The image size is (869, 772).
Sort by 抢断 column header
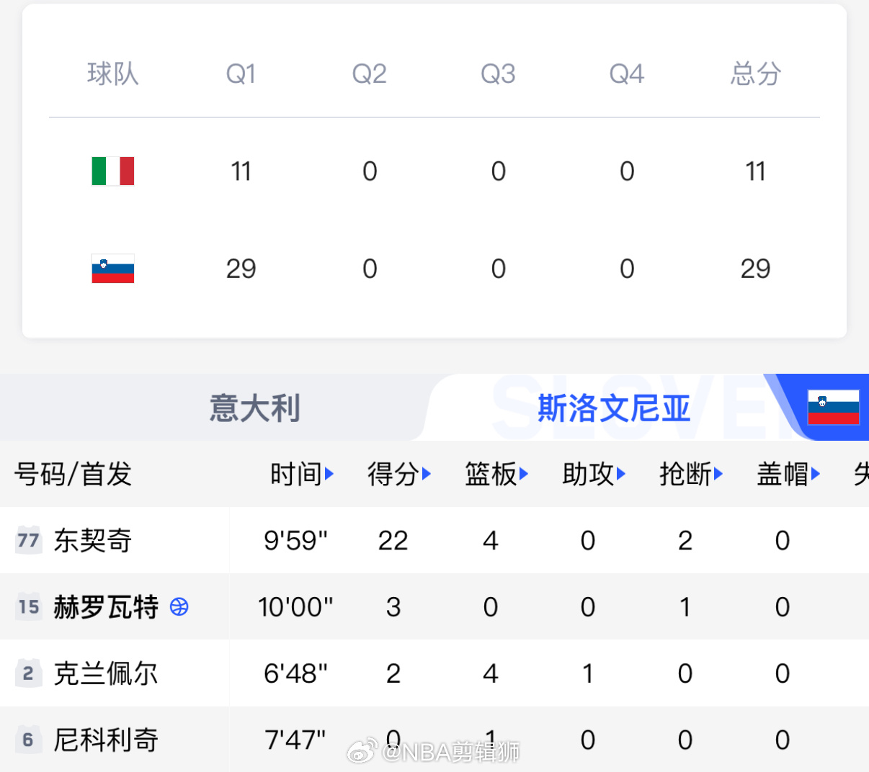pos(691,474)
